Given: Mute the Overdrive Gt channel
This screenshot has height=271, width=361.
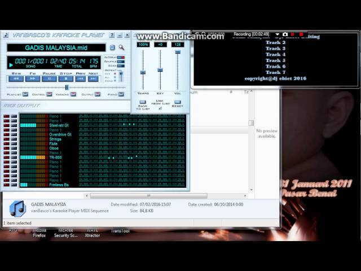Looking at the screenshot, I should pos(6,134).
